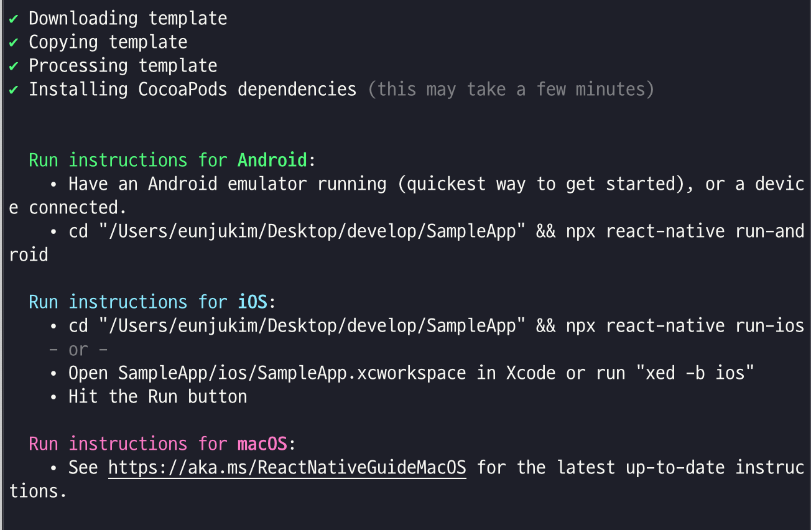This screenshot has height=530, width=811.
Task: Click the "Hit the Run button" line
Action: pos(157,397)
